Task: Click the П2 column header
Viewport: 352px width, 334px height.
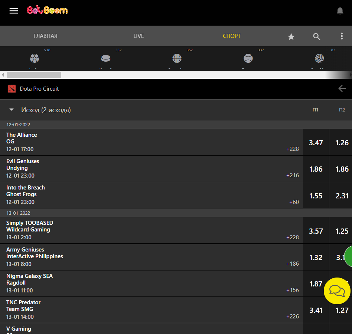Action: [x=342, y=110]
